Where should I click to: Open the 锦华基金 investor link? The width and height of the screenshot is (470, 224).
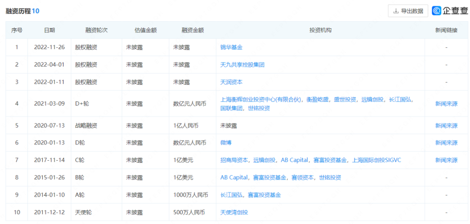pos(231,47)
